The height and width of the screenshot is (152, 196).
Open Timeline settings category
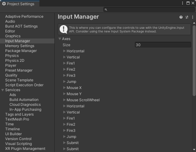13,129
